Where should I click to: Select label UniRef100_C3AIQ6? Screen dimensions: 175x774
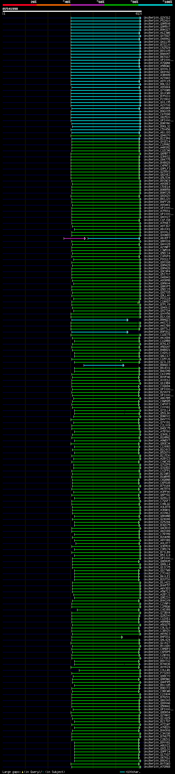pos(157,733)
